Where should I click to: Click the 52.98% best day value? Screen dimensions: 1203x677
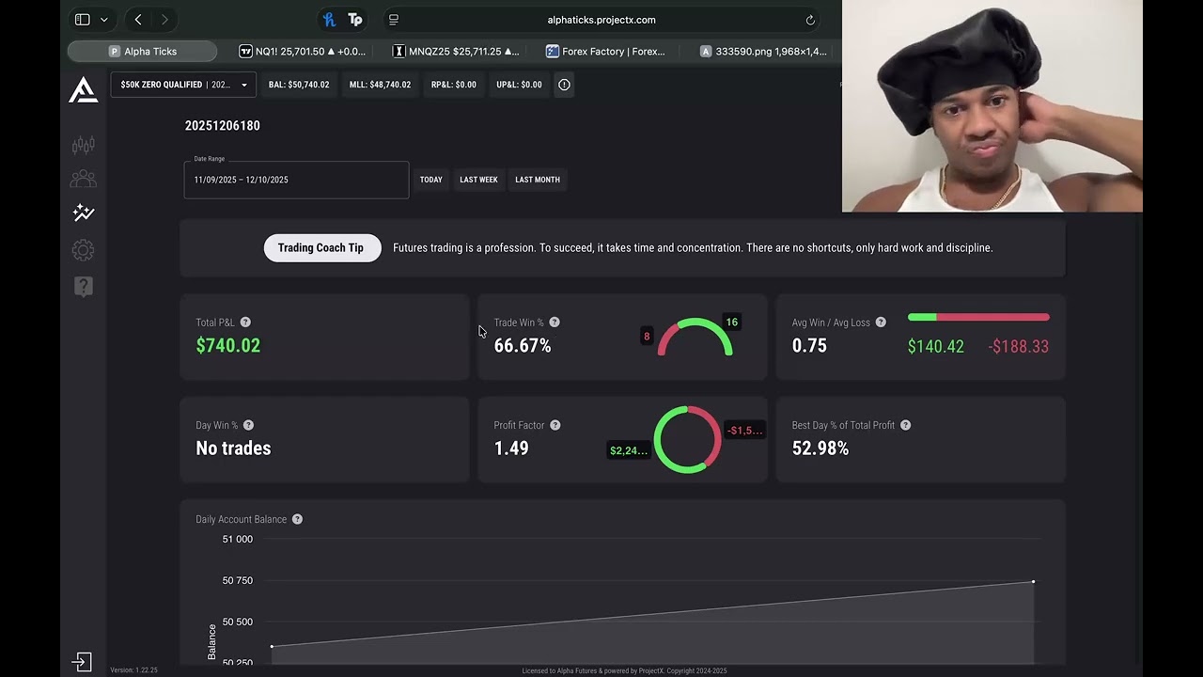click(820, 449)
